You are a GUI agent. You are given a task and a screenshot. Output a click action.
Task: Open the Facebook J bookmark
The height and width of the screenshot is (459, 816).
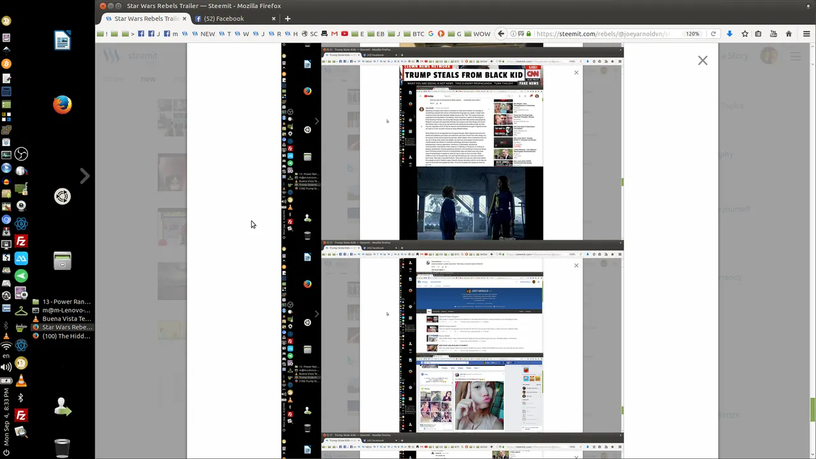153,34
